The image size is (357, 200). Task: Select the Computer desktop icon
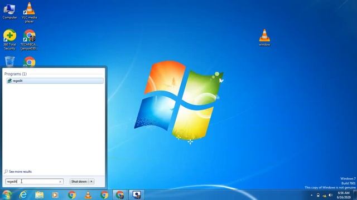9,11
